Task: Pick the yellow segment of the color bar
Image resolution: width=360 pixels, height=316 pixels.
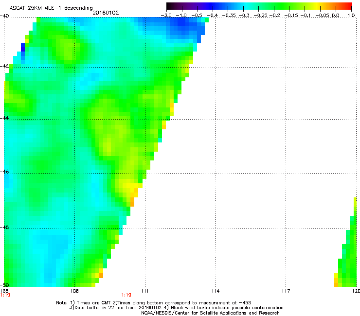Action: tap(317, 6)
